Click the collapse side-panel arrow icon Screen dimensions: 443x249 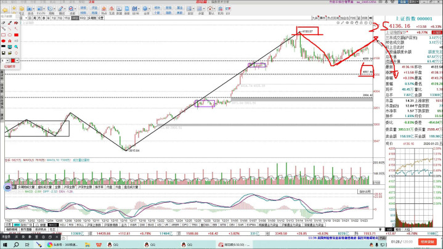[x=371, y=18]
